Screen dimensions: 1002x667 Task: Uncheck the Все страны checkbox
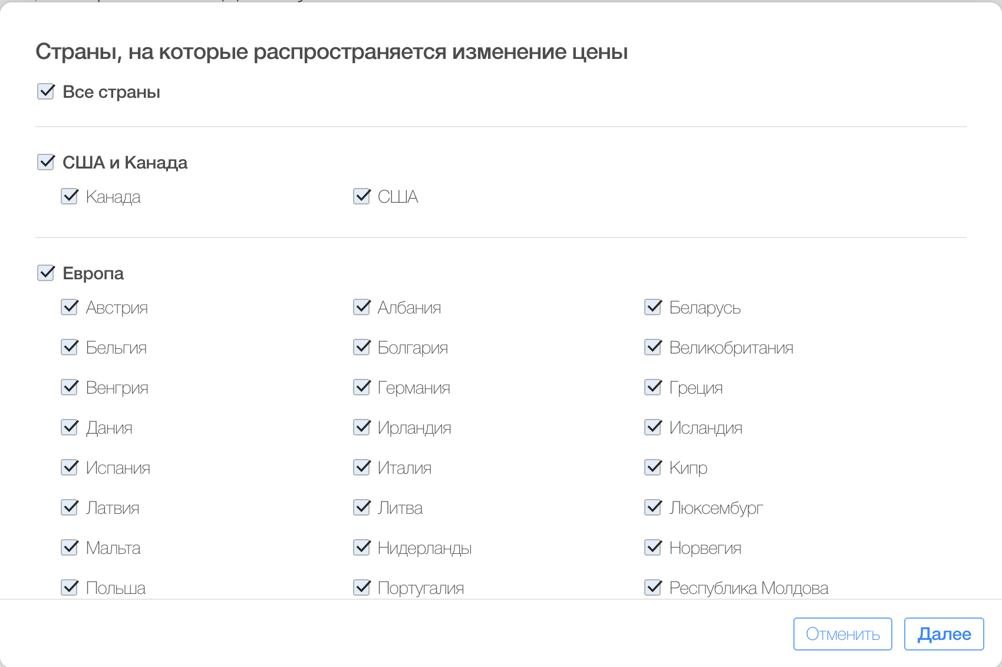click(45, 91)
